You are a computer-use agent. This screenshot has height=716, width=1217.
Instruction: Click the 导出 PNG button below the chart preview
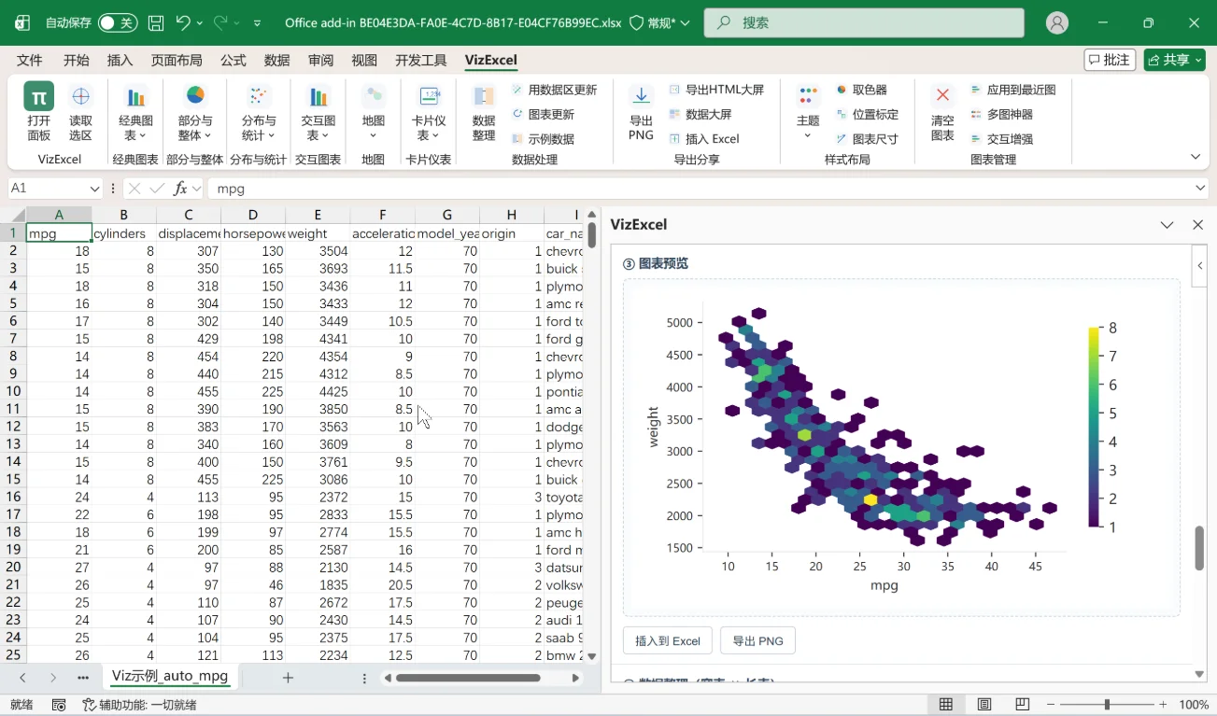click(757, 640)
